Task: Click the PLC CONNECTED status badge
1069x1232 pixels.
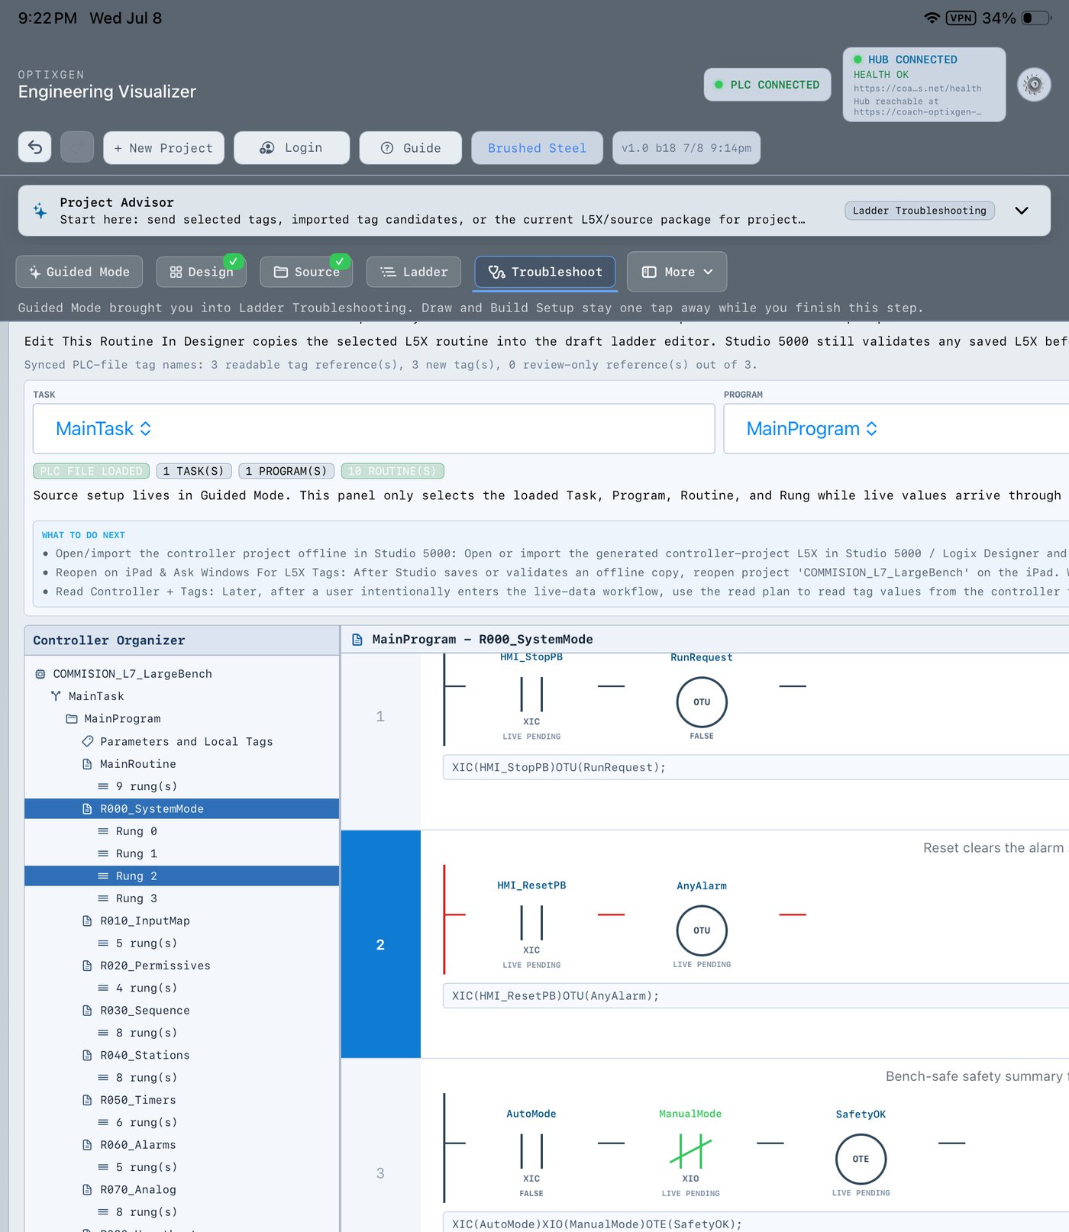Action: click(767, 85)
